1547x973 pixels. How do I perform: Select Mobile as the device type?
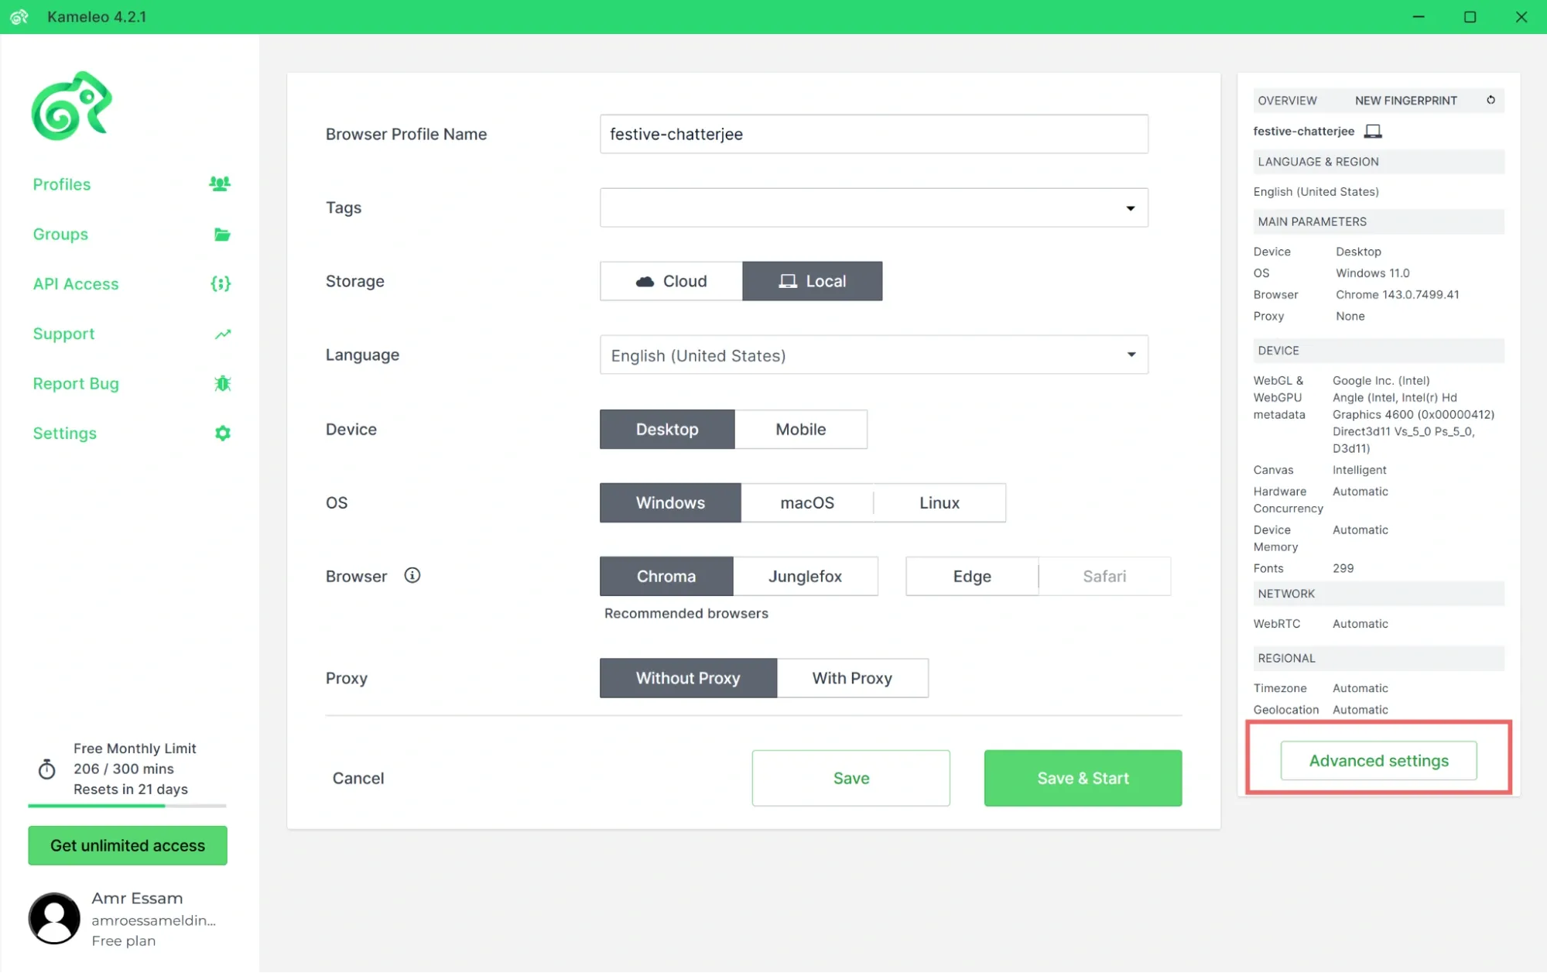coord(800,429)
